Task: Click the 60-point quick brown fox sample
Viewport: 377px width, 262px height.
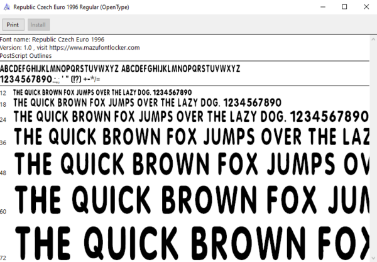Action: tap(192, 200)
